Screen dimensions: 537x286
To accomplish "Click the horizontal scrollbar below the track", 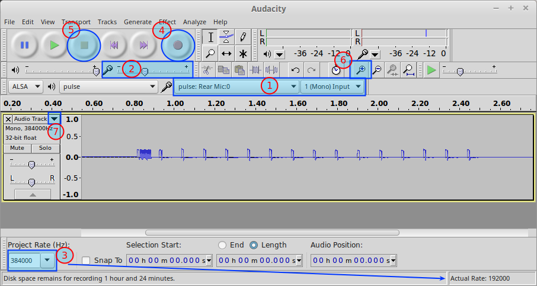I will click(272, 233).
